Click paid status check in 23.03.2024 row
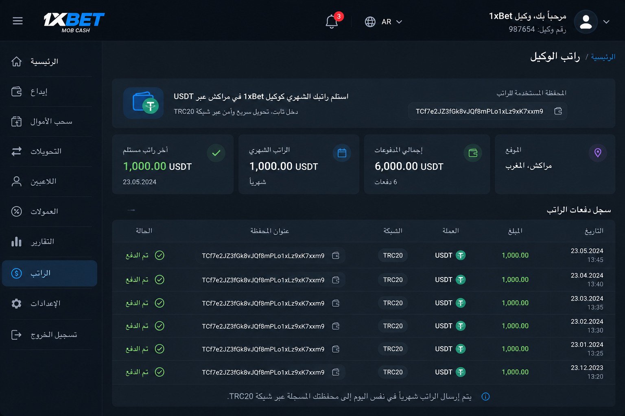625x416 pixels. coord(160,303)
